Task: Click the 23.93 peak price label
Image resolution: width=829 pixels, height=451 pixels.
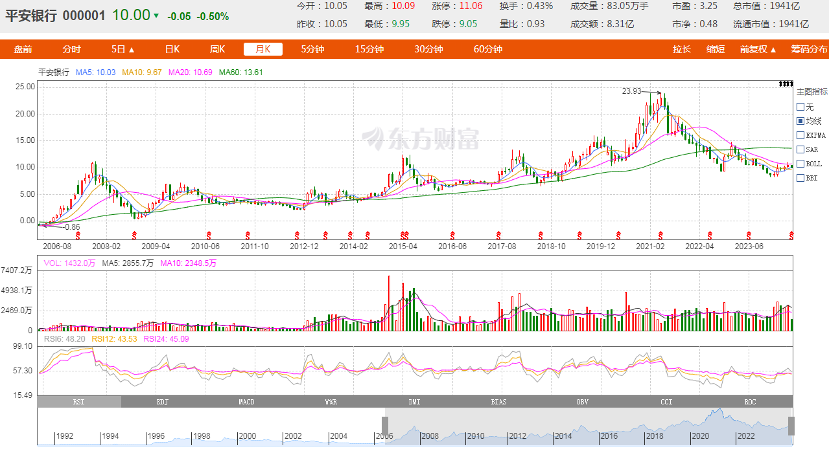Action: pos(631,91)
